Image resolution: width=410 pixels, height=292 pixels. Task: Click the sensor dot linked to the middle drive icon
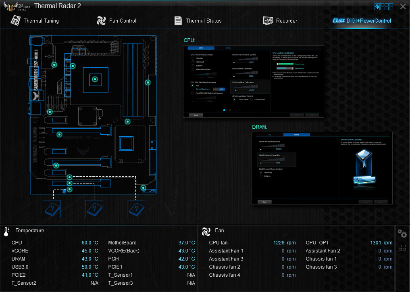[x=70, y=184]
